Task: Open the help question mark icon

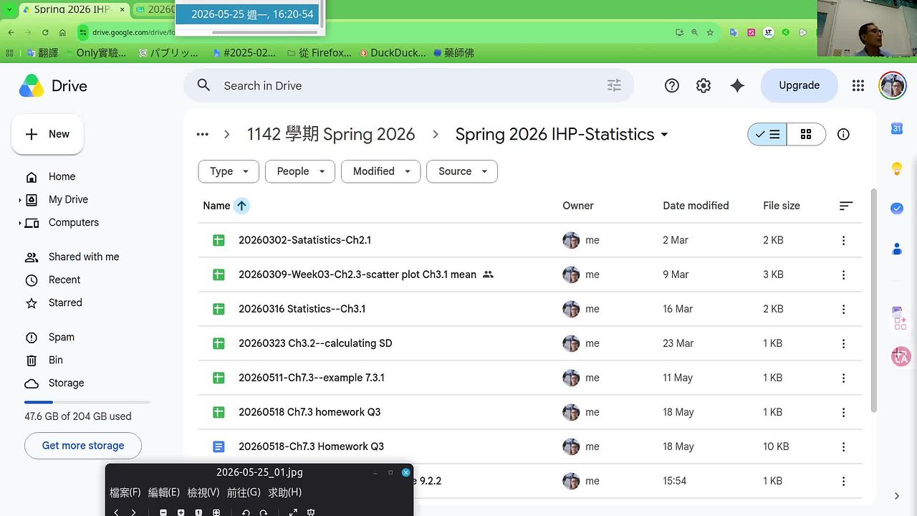Action: (672, 85)
